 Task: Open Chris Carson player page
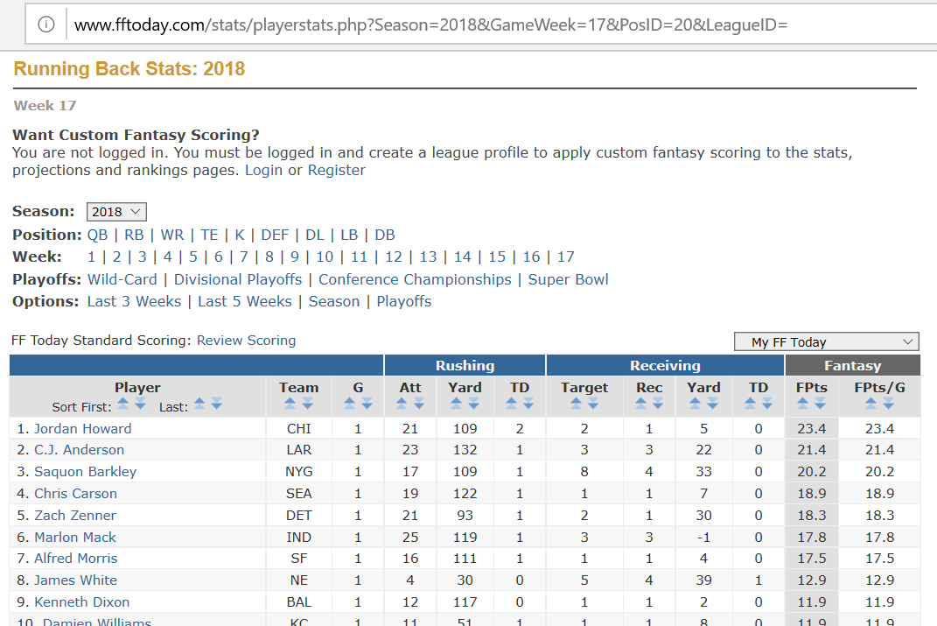coord(75,493)
